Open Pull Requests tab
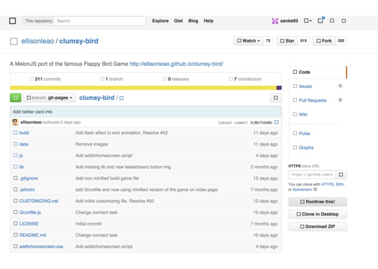Screen dimensions: 378x269 pos(312,100)
